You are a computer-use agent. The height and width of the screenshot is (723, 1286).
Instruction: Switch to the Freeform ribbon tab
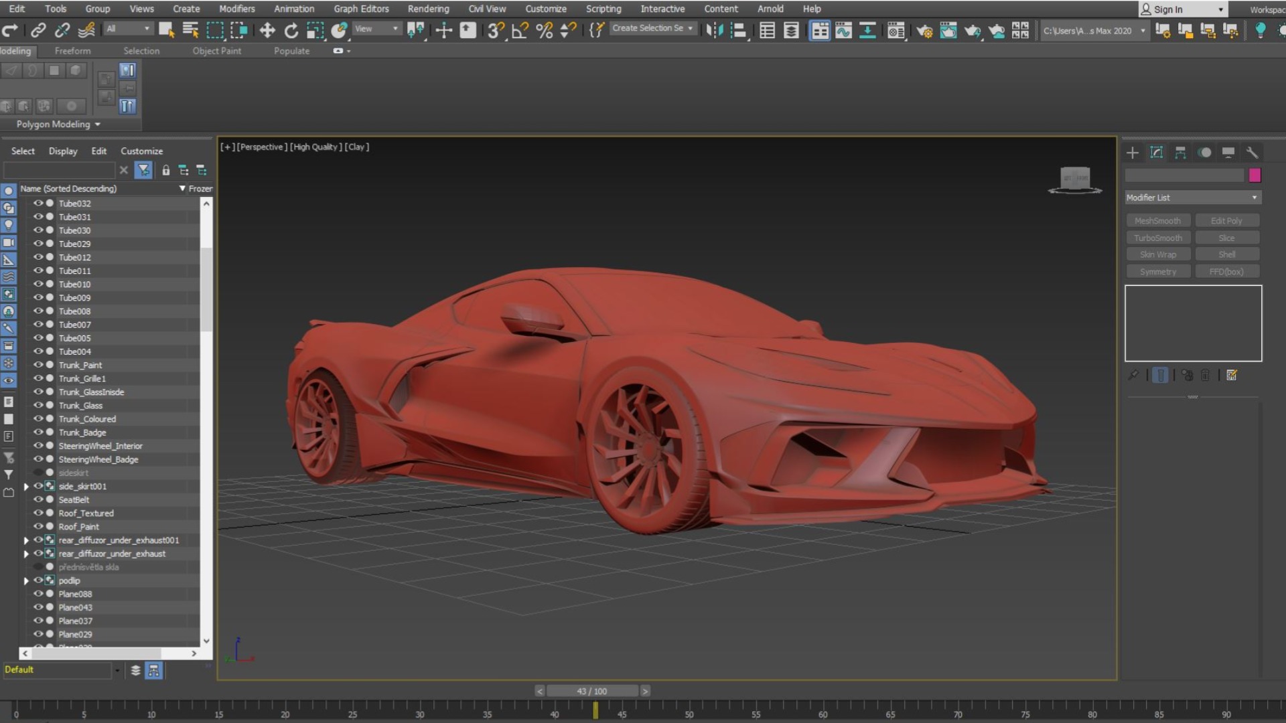[x=72, y=51]
